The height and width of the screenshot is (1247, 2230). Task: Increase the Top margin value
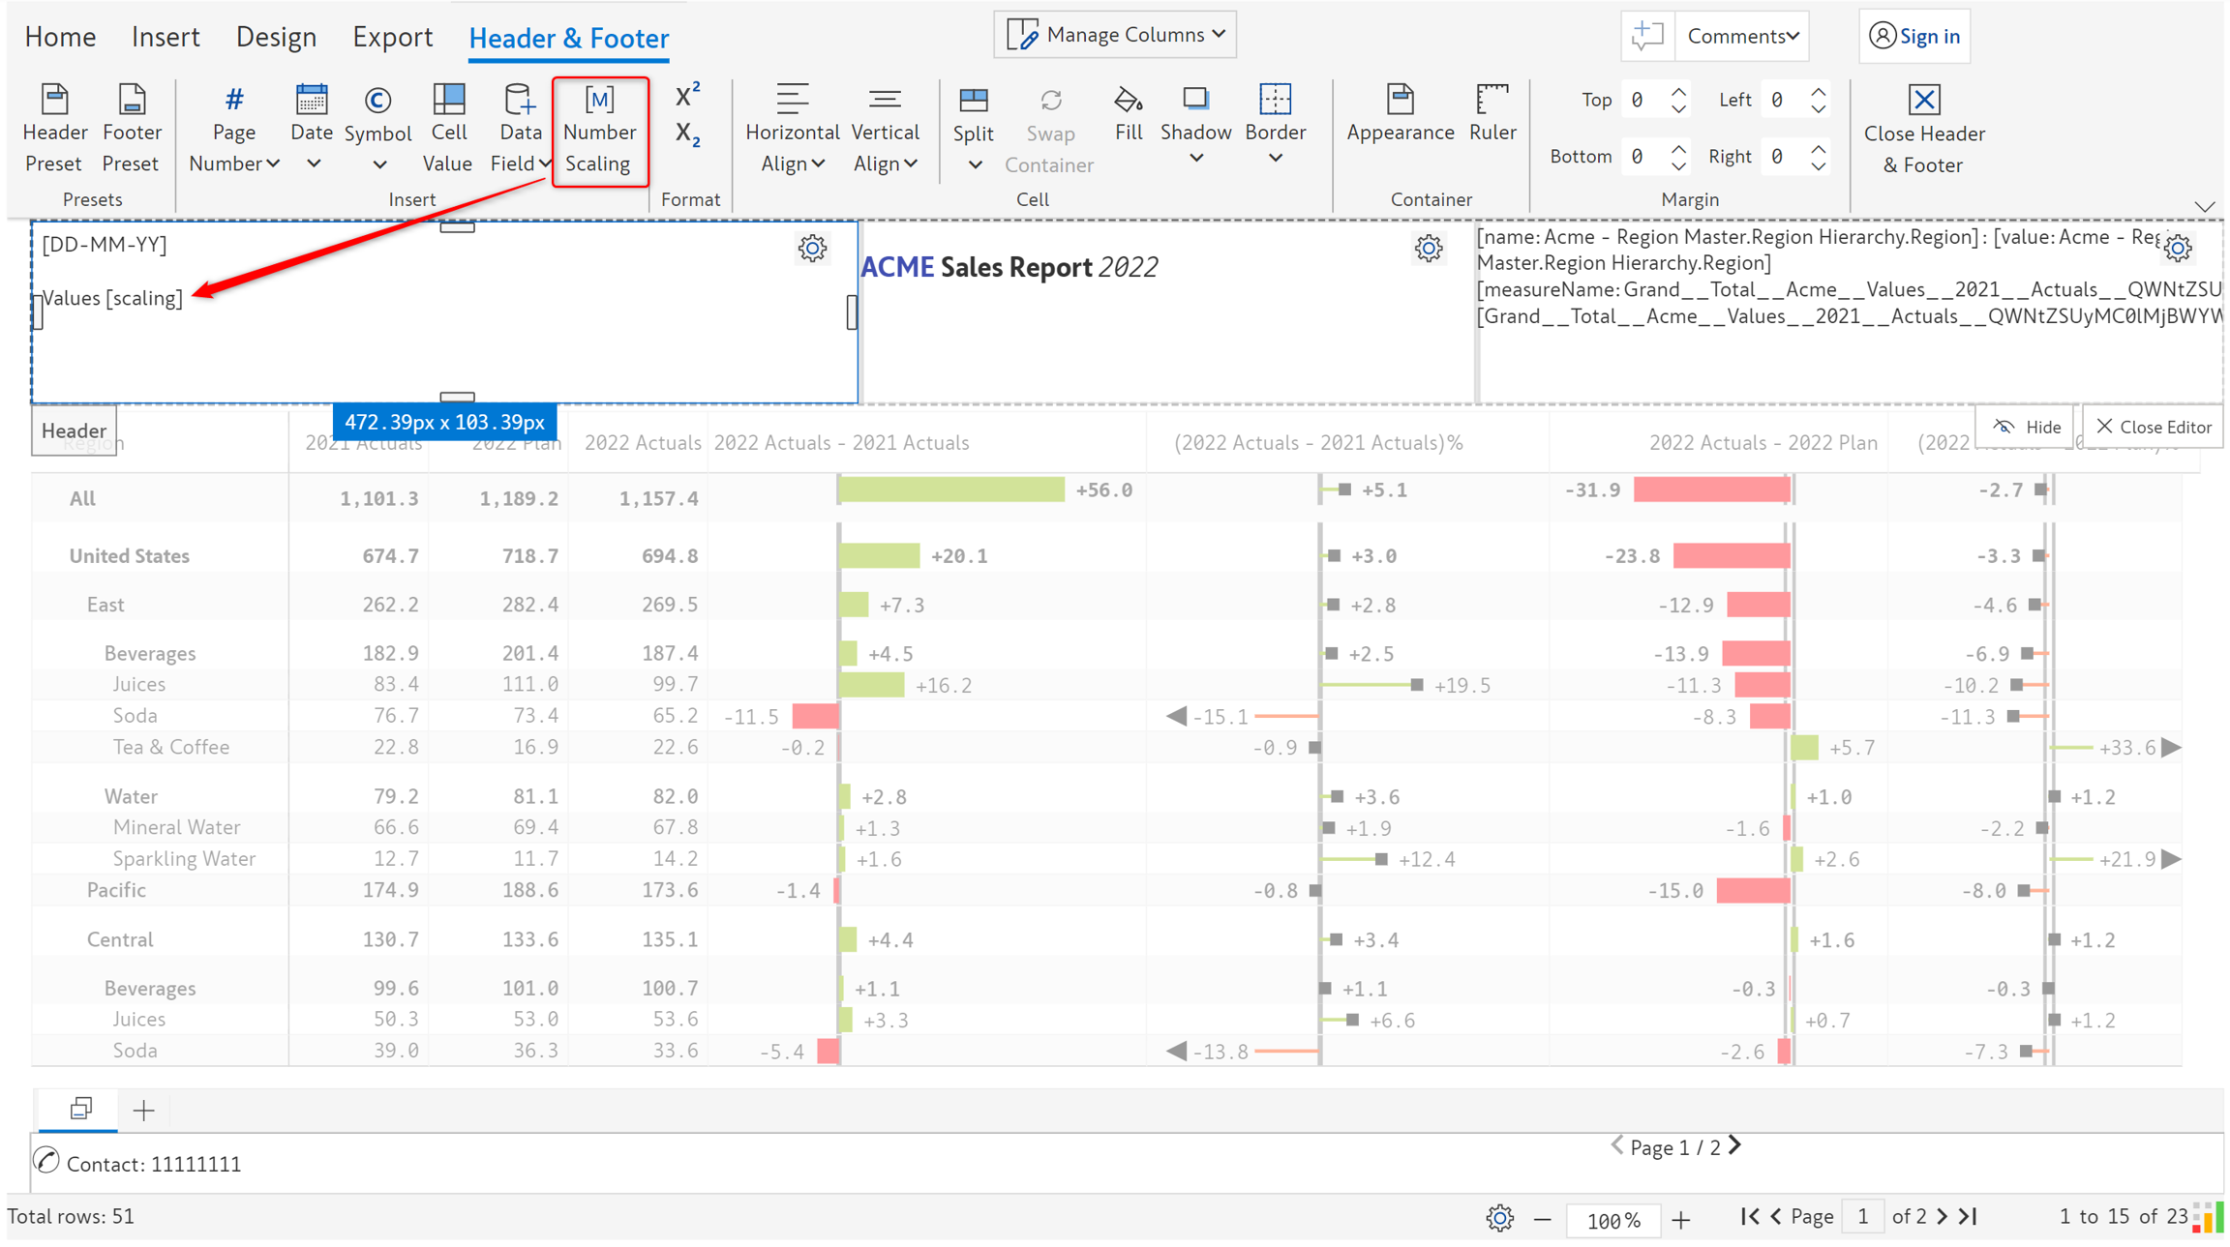tap(1679, 91)
